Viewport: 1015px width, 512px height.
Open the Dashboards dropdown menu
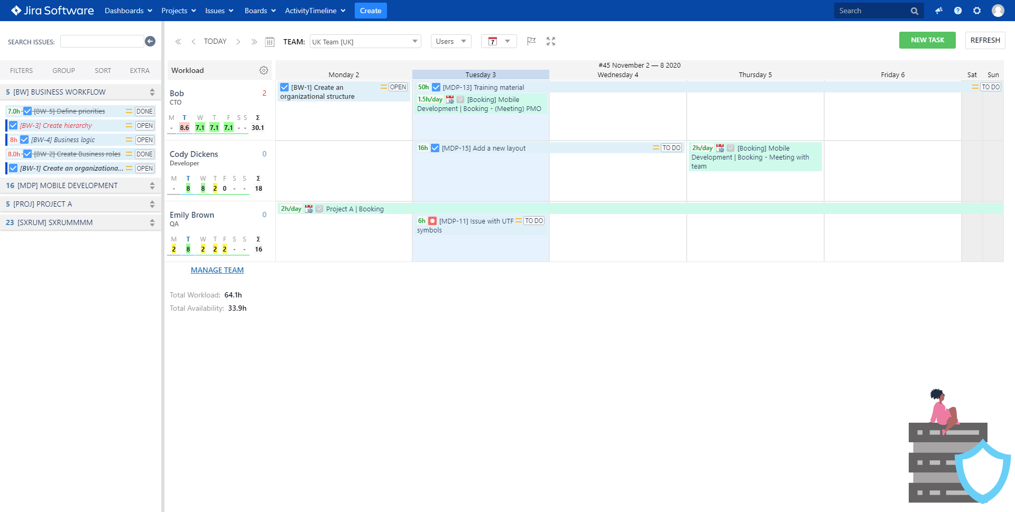click(128, 11)
